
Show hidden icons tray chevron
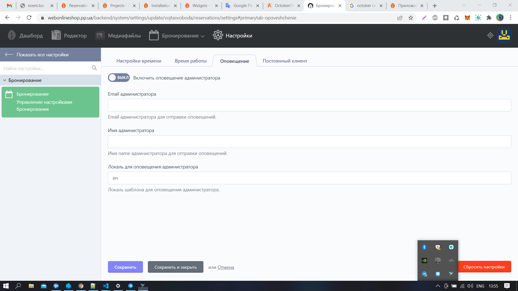point(438,286)
